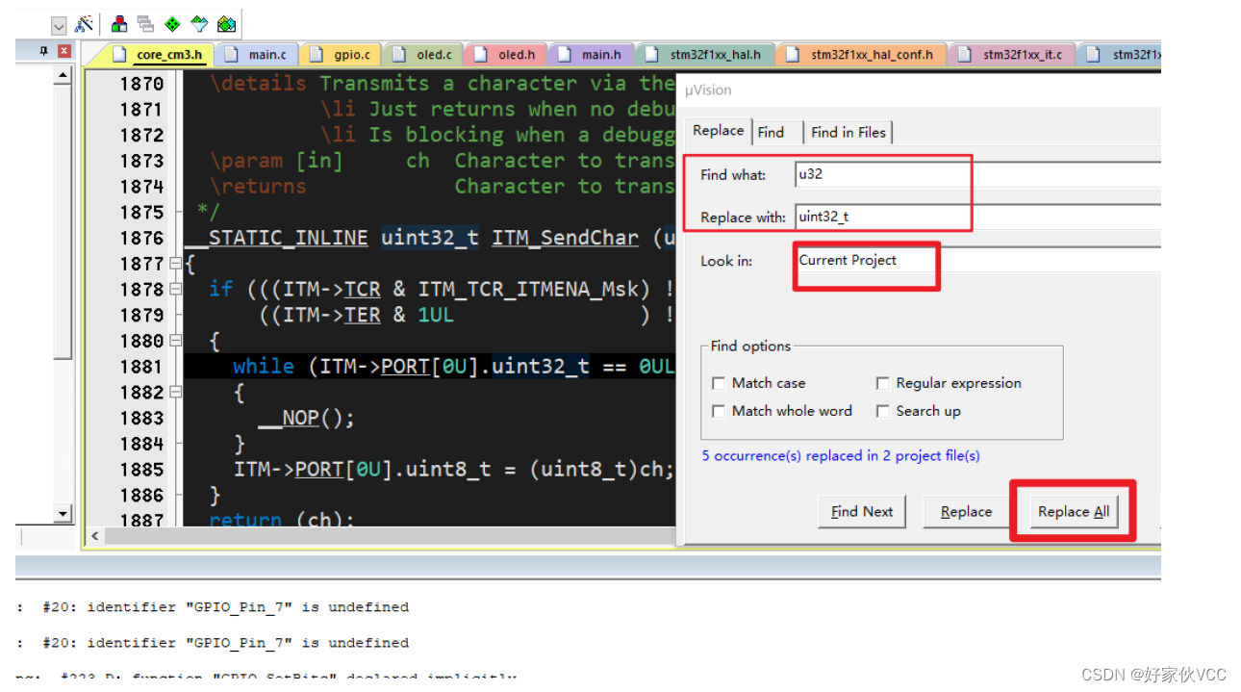Open the Look in Current Project combo box
The image size is (1241, 692).
[977, 260]
